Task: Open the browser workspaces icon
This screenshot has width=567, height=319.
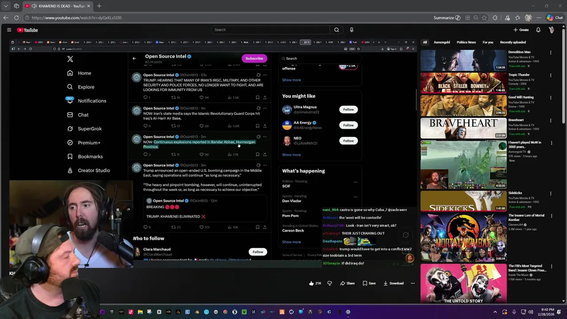Action: coord(16,6)
